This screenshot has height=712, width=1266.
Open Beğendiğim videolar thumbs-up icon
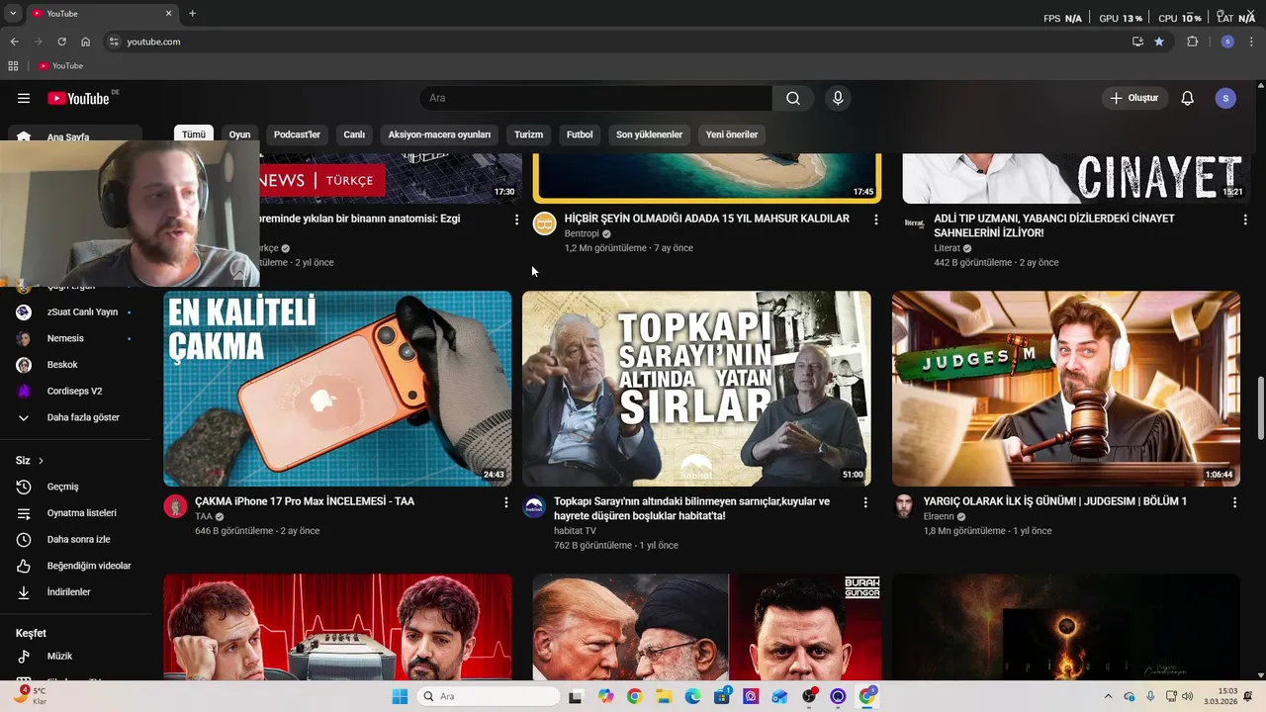click(24, 566)
